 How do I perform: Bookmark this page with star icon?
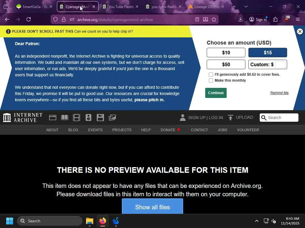pyautogui.click(x=214, y=19)
